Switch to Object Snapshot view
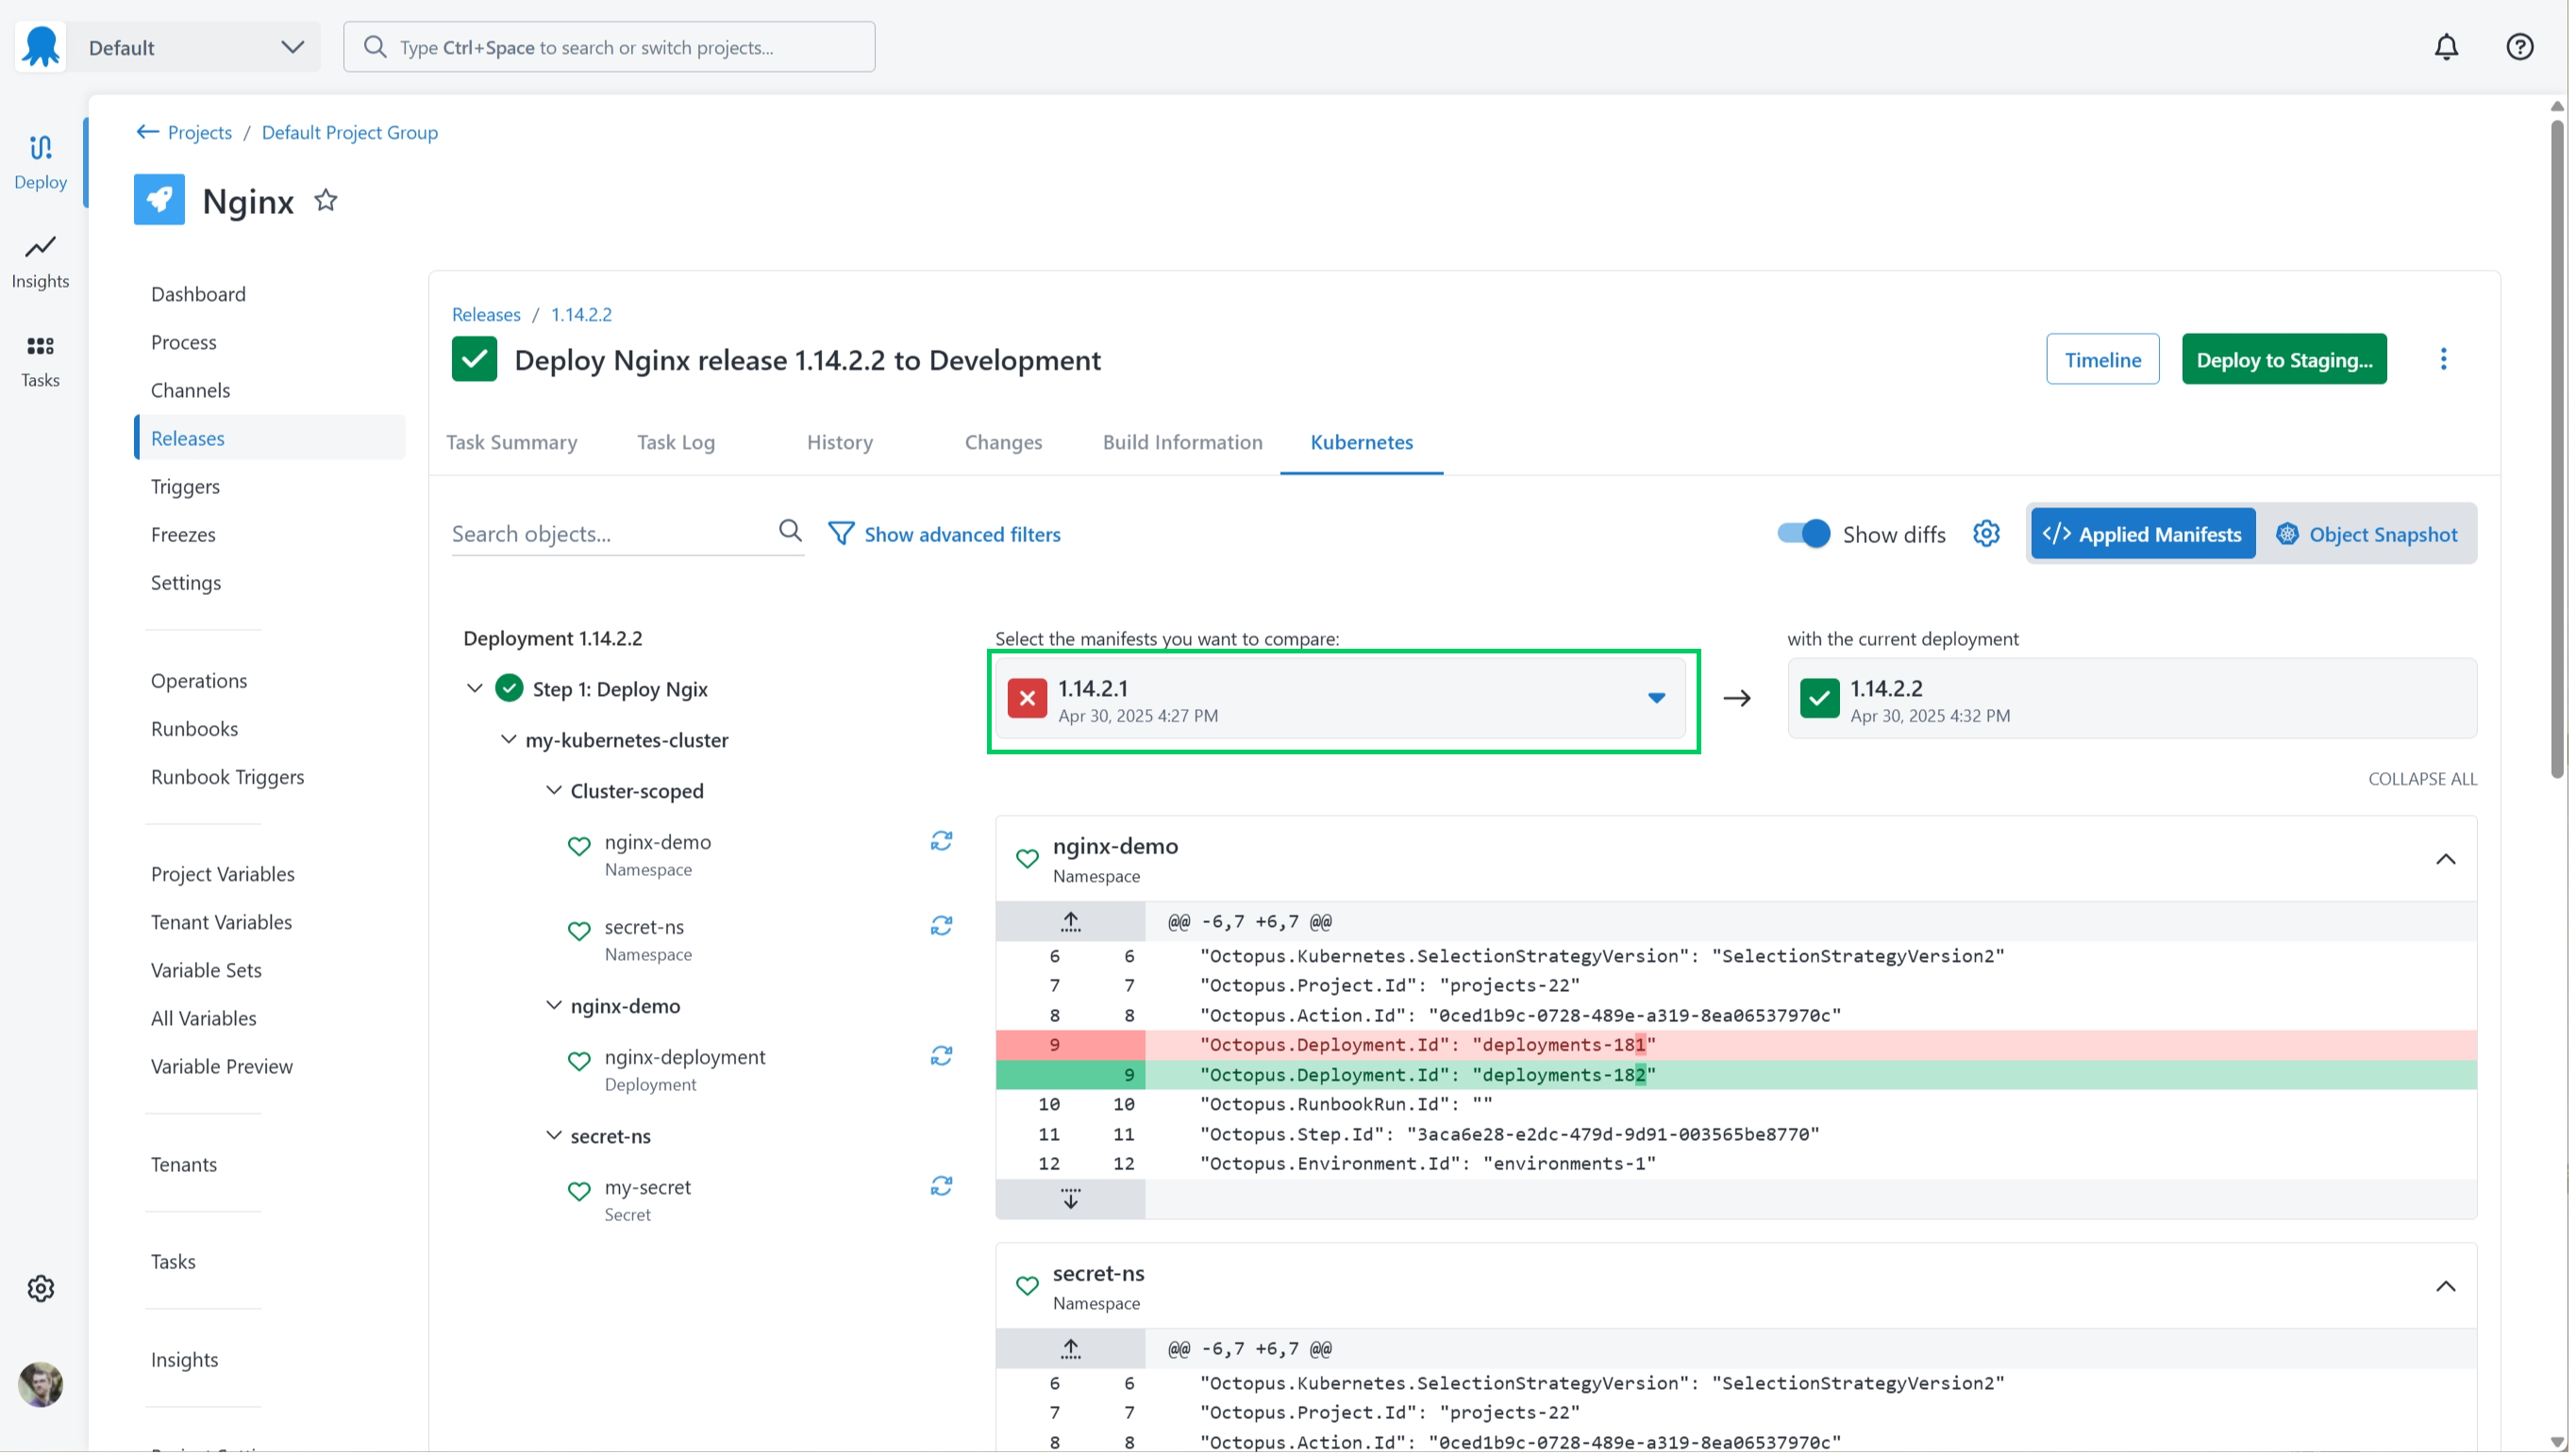2576x1454 pixels. [x=2366, y=535]
